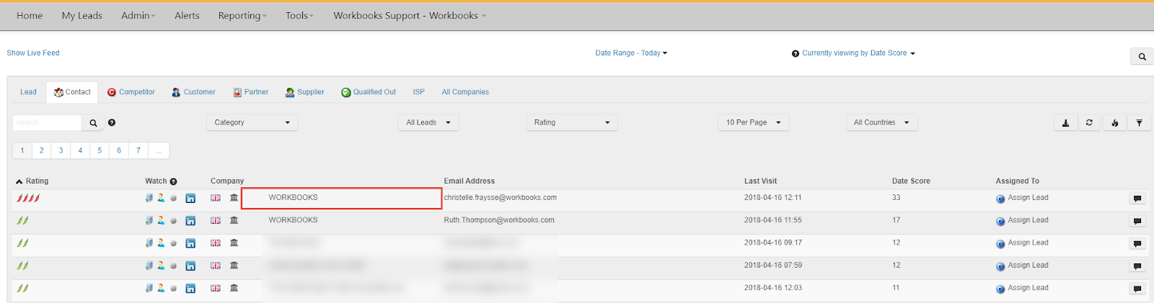The image size is (1154, 303).
Task: Click comment icon for the 12:03 visit row
Action: pyautogui.click(x=1137, y=289)
